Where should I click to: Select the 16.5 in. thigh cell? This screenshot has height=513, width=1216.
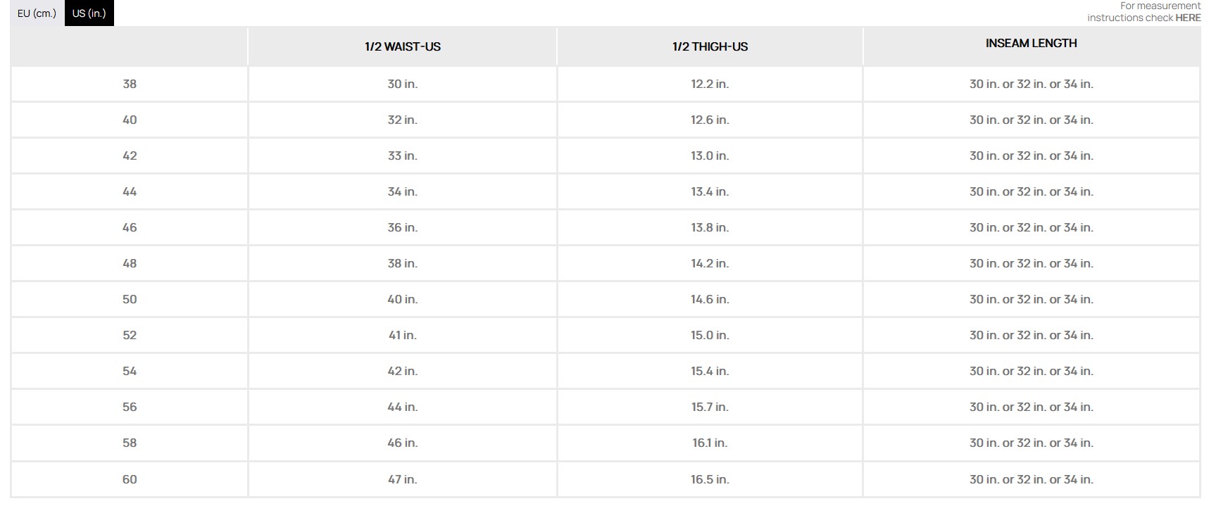tap(710, 480)
